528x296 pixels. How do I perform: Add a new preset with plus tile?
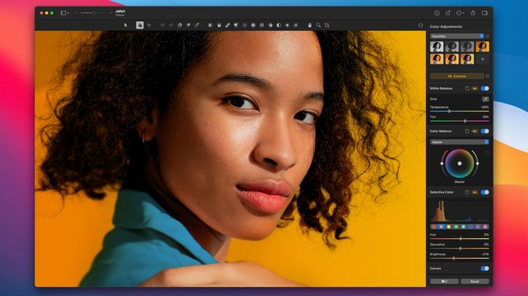click(x=483, y=59)
